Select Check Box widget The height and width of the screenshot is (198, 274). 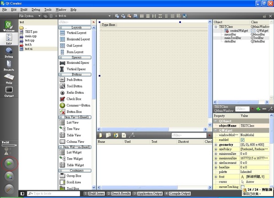70,99
